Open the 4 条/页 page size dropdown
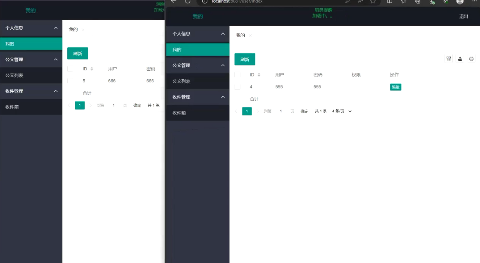Viewport: 480px width, 263px height. point(342,111)
